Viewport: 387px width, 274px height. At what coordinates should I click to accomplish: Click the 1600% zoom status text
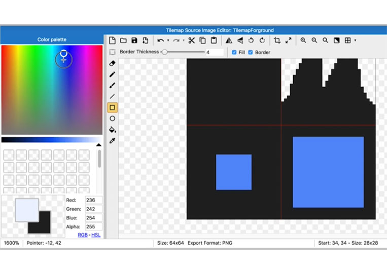11,243
